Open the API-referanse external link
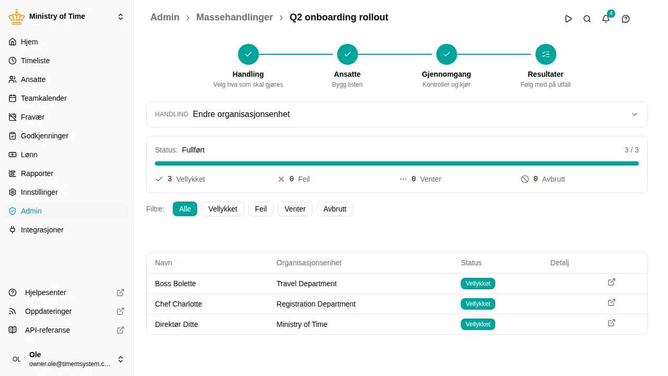Image resolution: width=668 pixels, height=376 pixels. point(66,330)
